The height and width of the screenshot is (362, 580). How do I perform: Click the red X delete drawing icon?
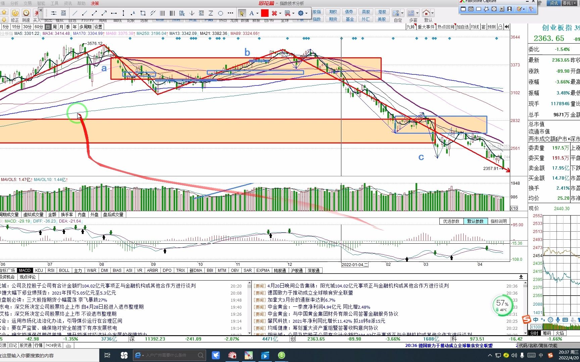pos(274,13)
